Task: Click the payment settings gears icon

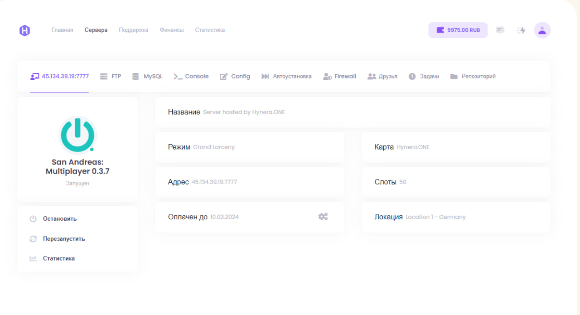Action: 323,217
